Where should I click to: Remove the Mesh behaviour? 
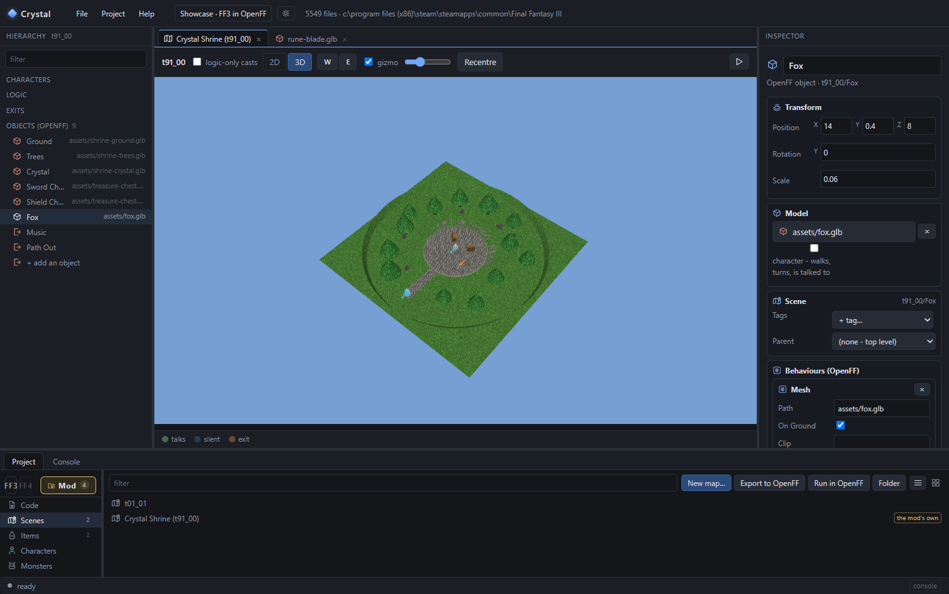(922, 389)
